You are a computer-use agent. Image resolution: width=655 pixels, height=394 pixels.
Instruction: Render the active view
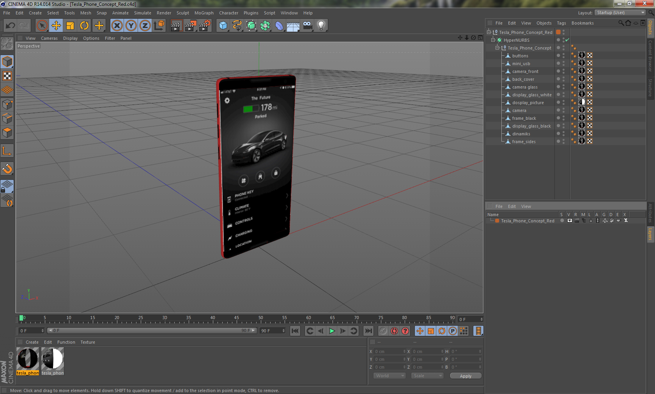pos(176,26)
